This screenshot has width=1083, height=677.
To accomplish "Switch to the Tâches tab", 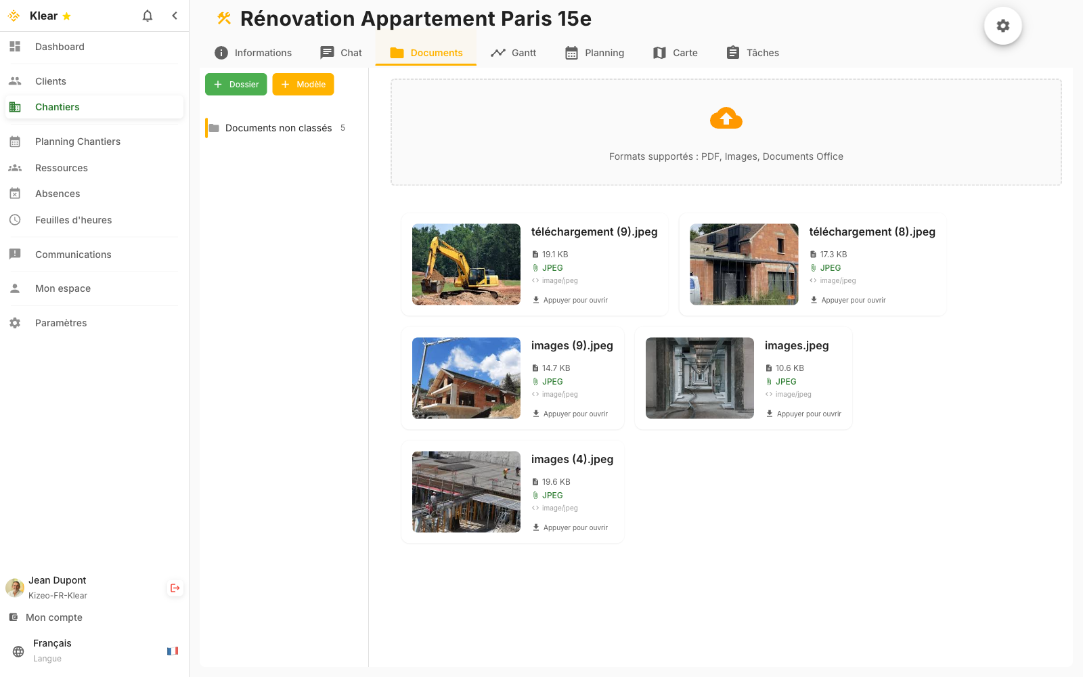I will [752, 53].
